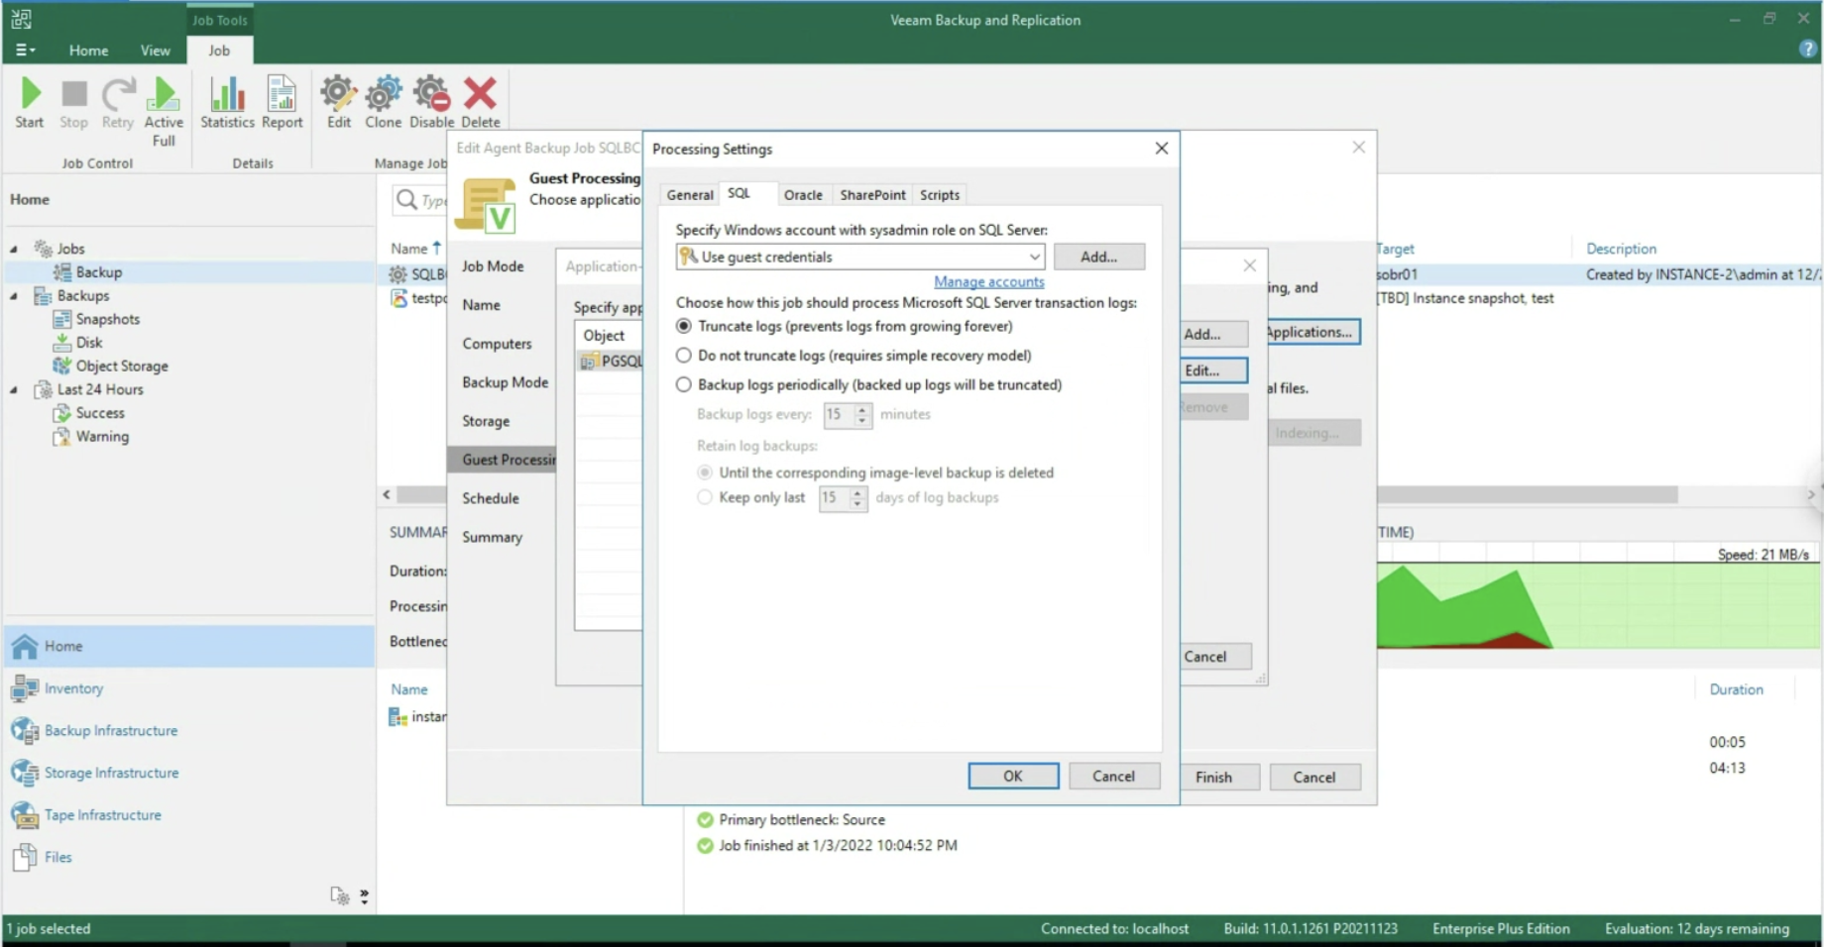Select Do not truncate logs option
This screenshot has height=947, width=1824.
pos(684,356)
